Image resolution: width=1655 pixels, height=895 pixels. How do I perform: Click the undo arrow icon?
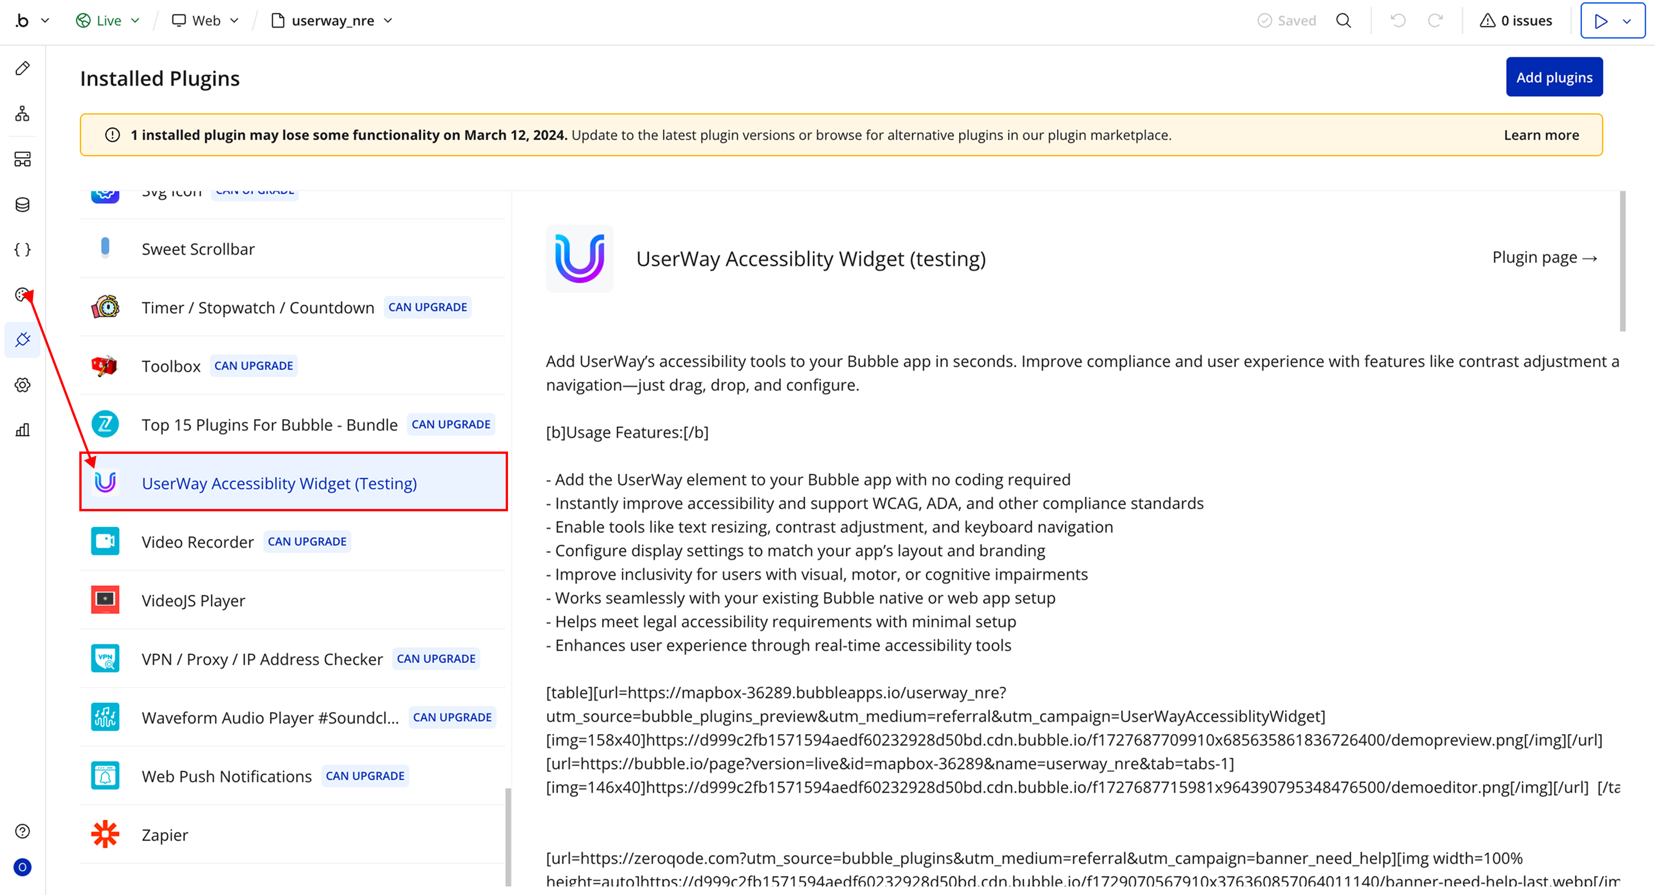pos(1398,21)
